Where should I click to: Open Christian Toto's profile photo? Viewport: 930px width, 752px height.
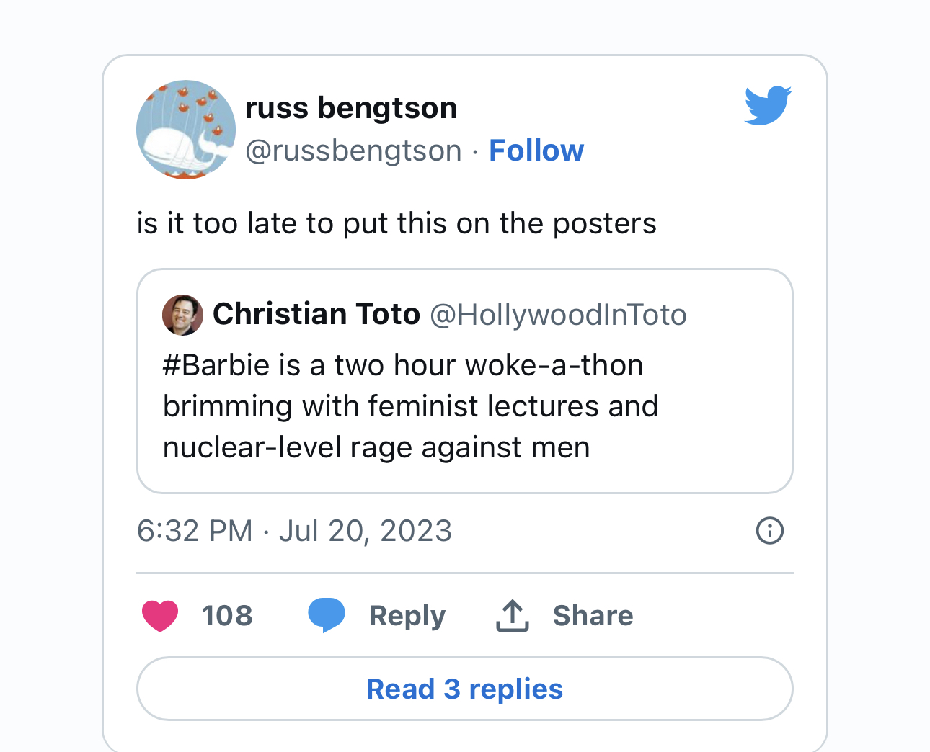pyautogui.click(x=182, y=315)
